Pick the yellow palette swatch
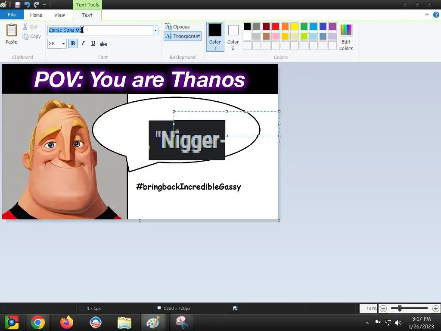 point(295,27)
